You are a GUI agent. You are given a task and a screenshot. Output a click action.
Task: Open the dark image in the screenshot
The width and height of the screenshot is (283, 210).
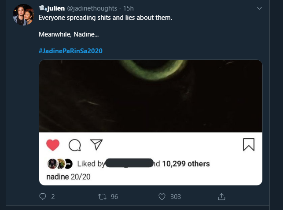(x=151, y=96)
